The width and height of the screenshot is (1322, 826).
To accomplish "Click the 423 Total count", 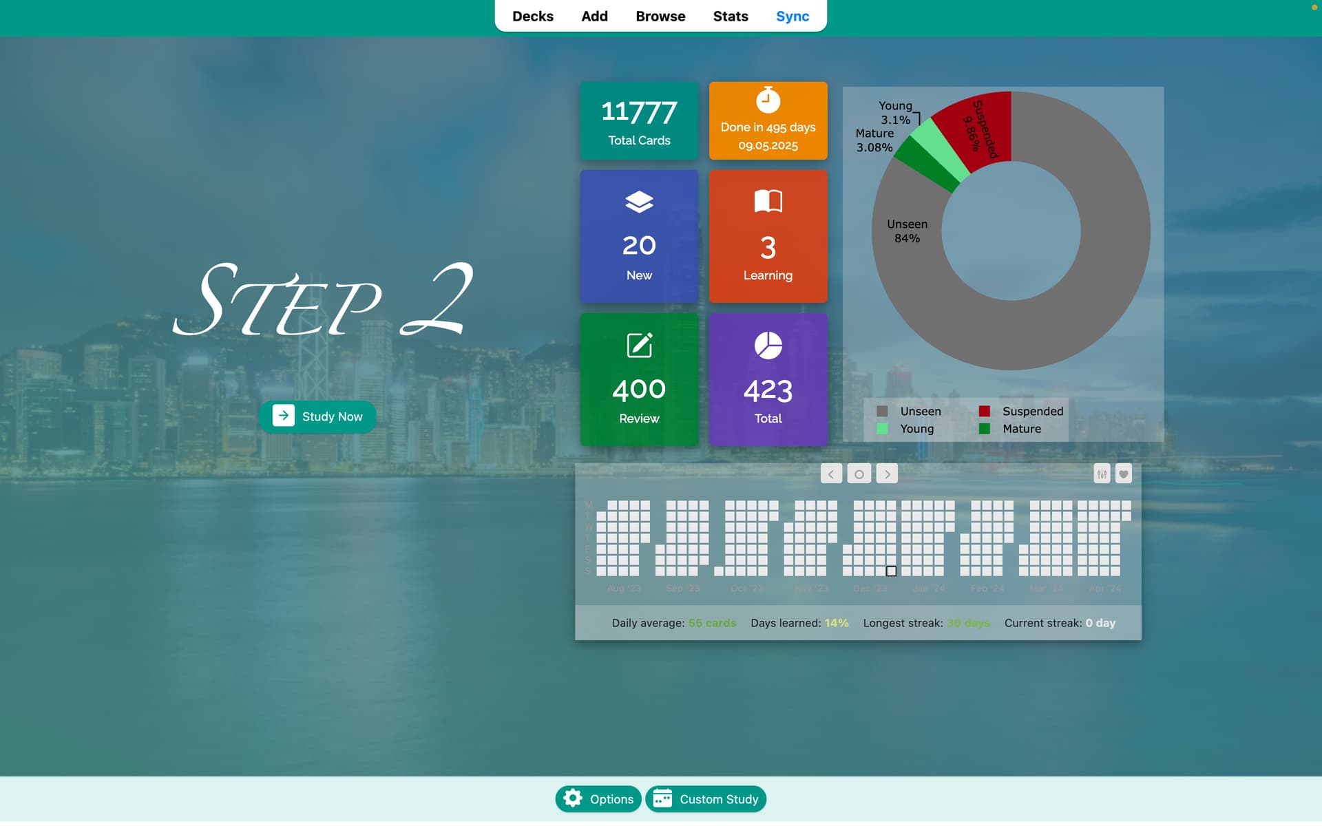I will (768, 391).
